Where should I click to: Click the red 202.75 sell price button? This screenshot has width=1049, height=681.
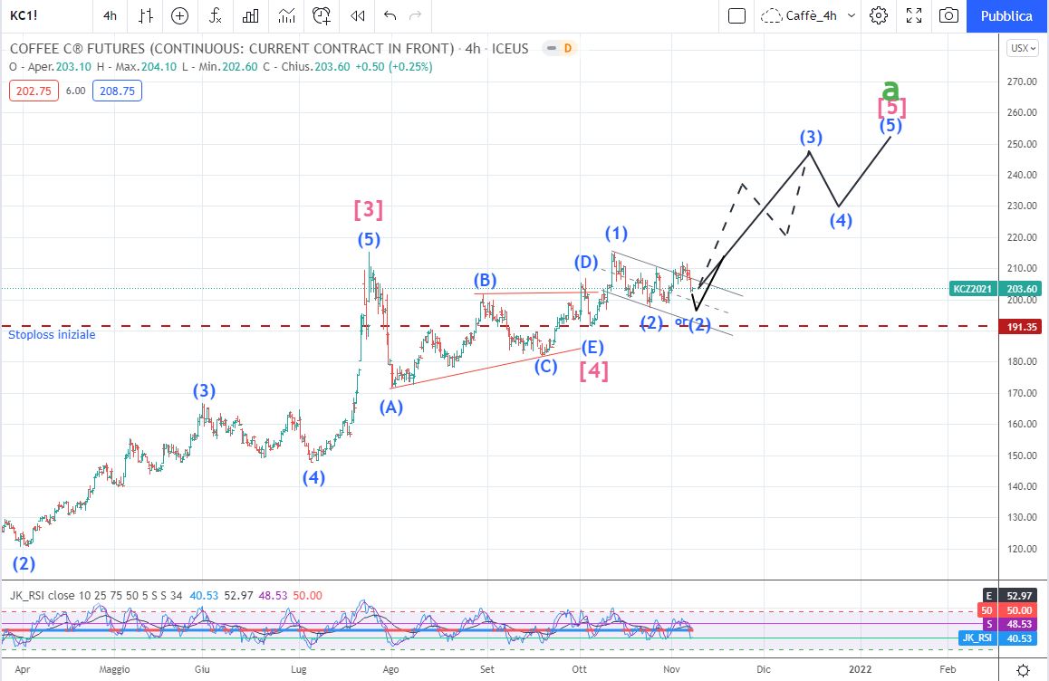[x=34, y=91]
